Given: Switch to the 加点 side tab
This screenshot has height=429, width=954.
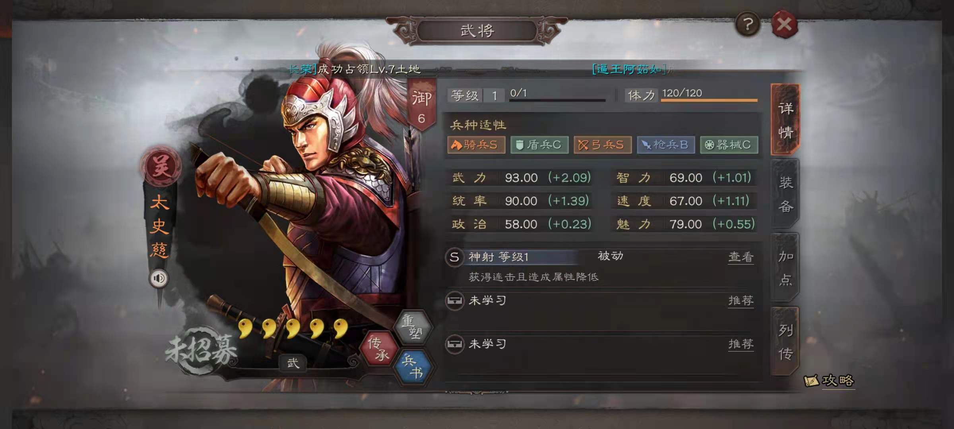Looking at the screenshot, I should pos(785,268).
